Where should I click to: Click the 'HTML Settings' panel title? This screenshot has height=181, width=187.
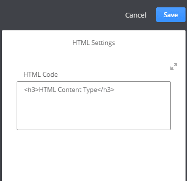click(93, 43)
